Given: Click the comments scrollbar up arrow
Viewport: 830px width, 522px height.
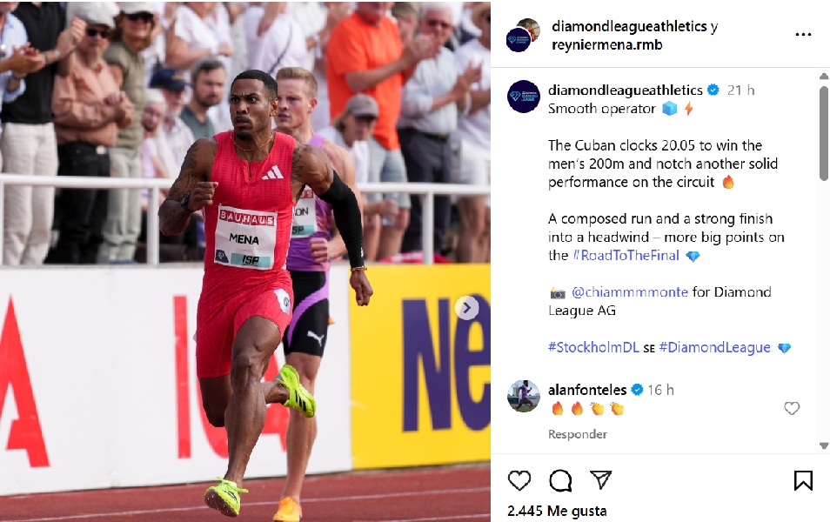Looking at the screenshot, I should pyautogui.click(x=824, y=77).
